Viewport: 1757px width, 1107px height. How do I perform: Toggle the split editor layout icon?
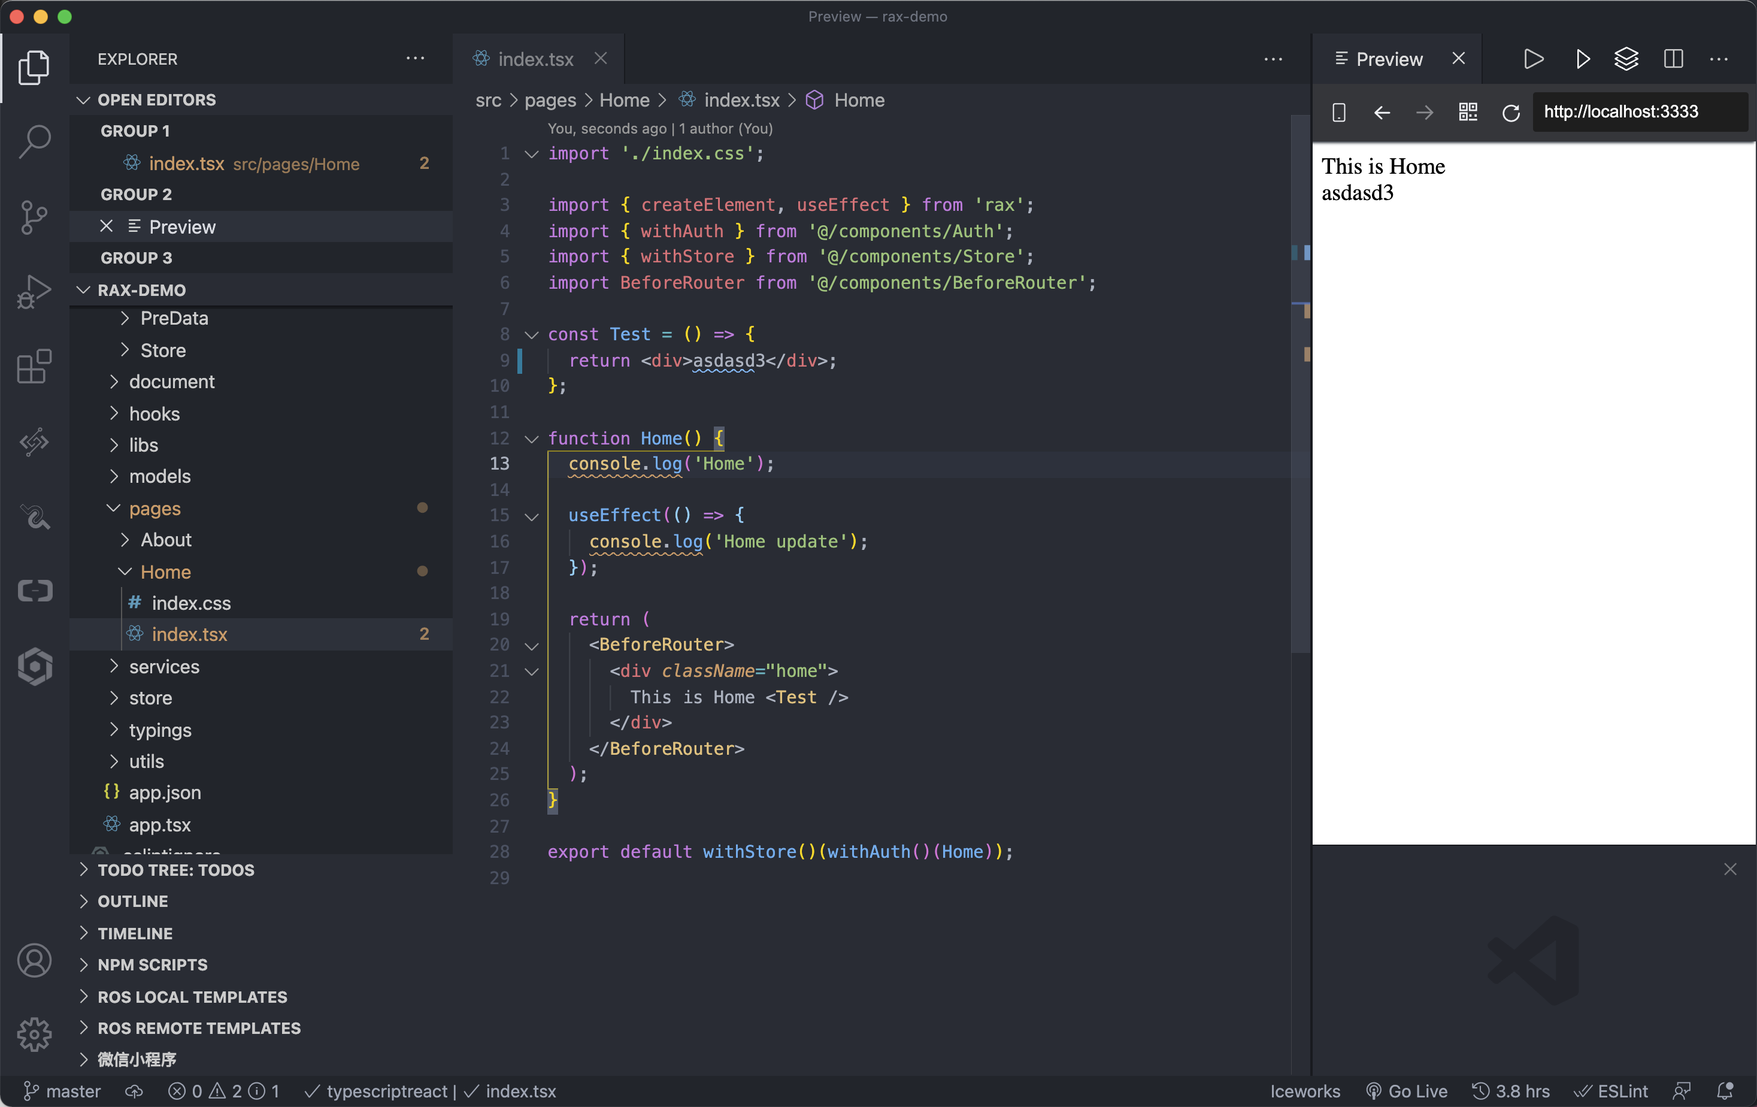pos(1673,59)
